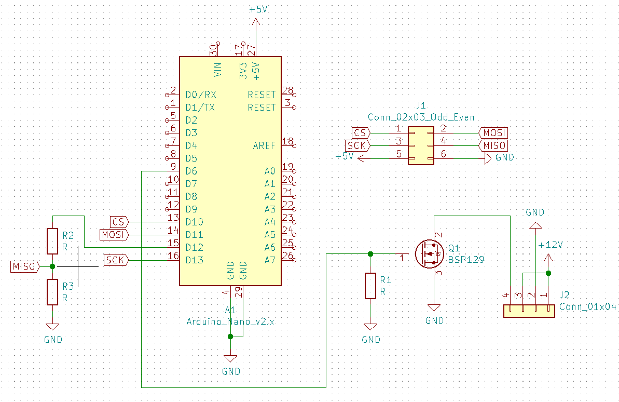Click the GND flag on J1 pin 6
This screenshot has width=619, height=402.
(x=488, y=158)
